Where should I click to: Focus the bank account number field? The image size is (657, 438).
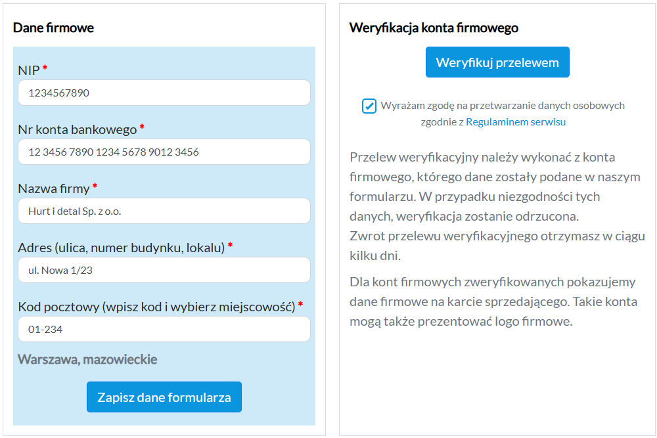(x=163, y=152)
